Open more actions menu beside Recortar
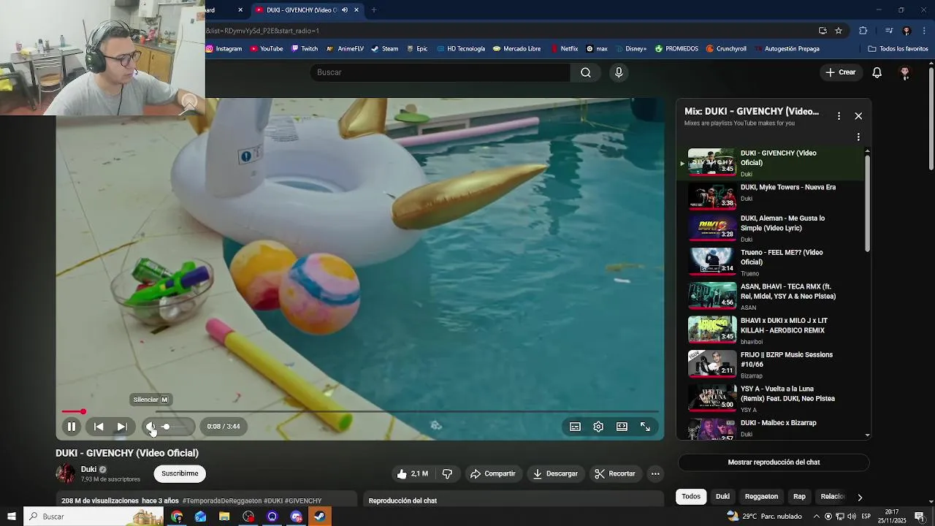The height and width of the screenshot is (526, 935). point(655,474)
